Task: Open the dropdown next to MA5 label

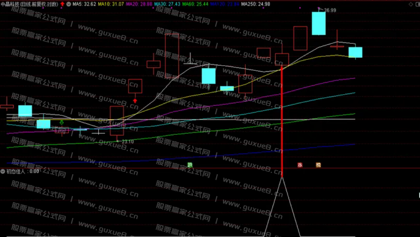Action: tap(69, 4)
